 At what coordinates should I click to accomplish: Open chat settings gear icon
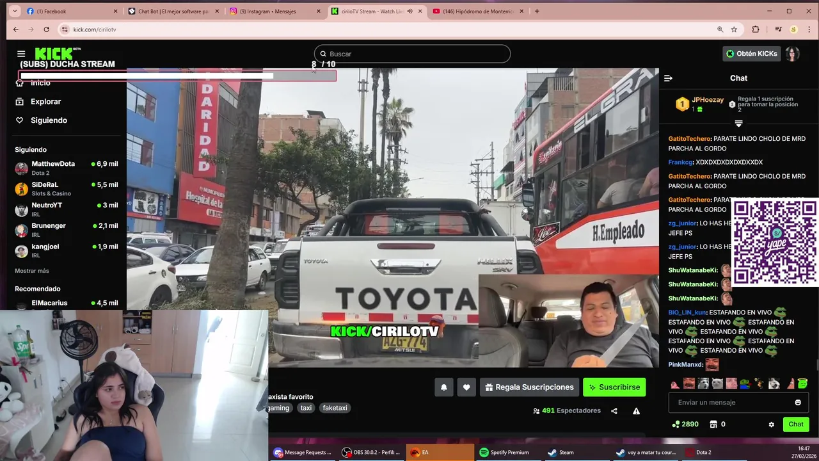pos(771,425)
